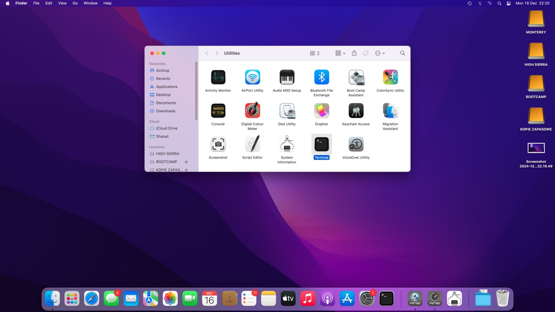Select the MONTEREY drive on the desktop

tap(536, 19)
